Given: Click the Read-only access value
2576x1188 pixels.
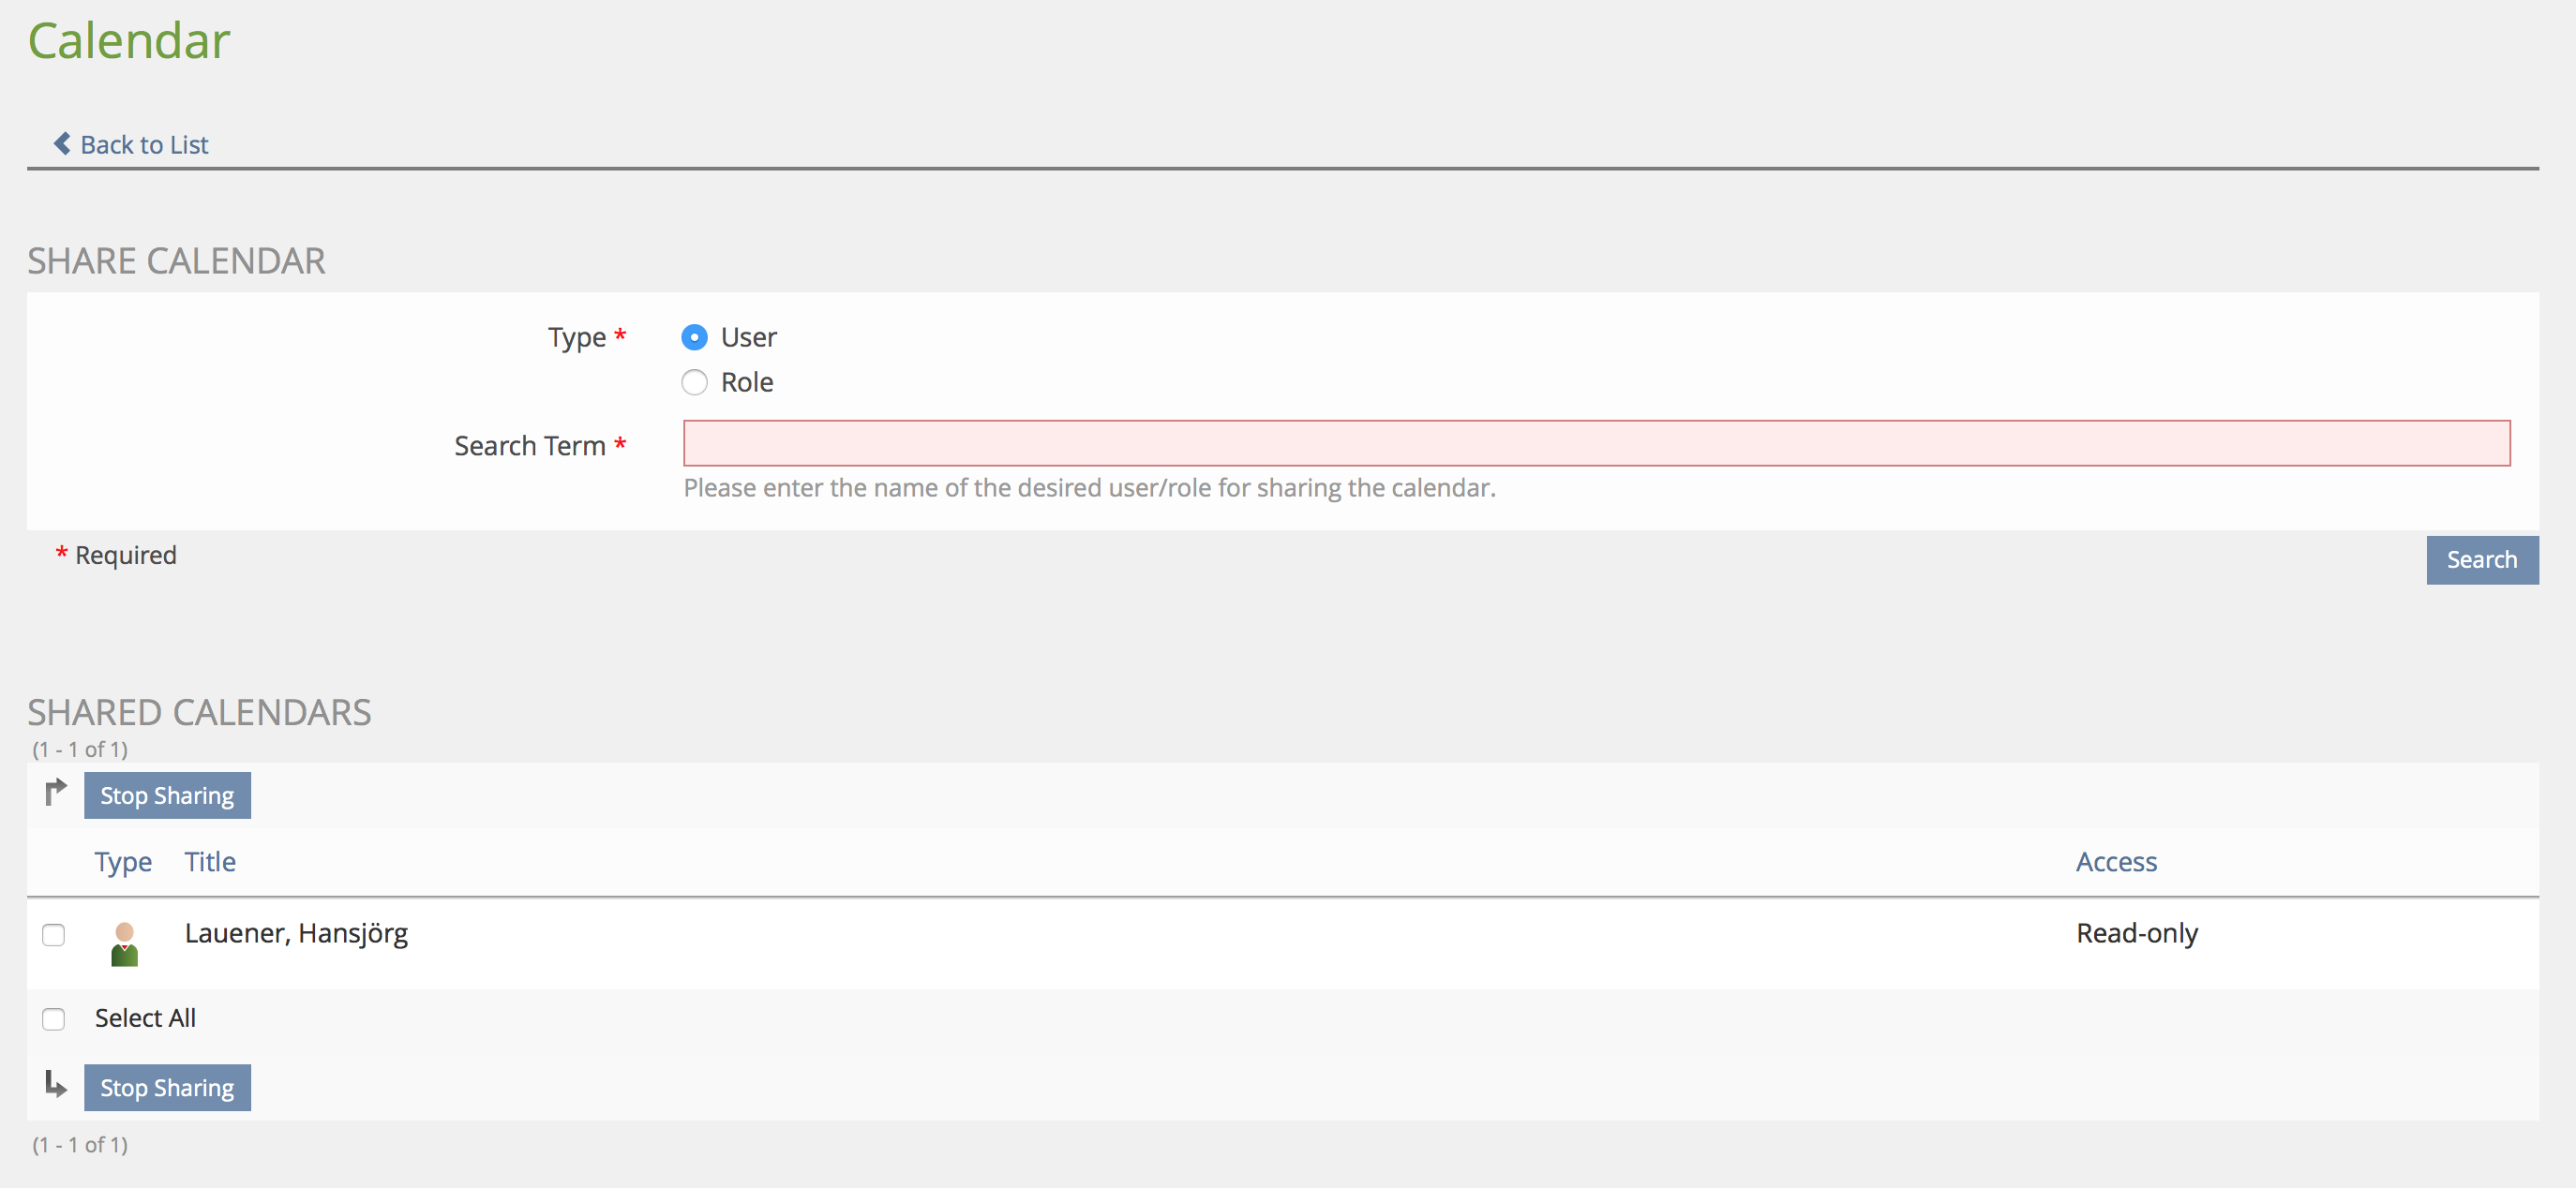Looking at the screenshot, I should (x=2137, y=933).
